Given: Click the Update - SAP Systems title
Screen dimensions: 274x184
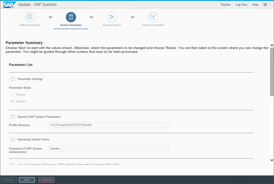Looking at the screenshot, I should [37, 5].
